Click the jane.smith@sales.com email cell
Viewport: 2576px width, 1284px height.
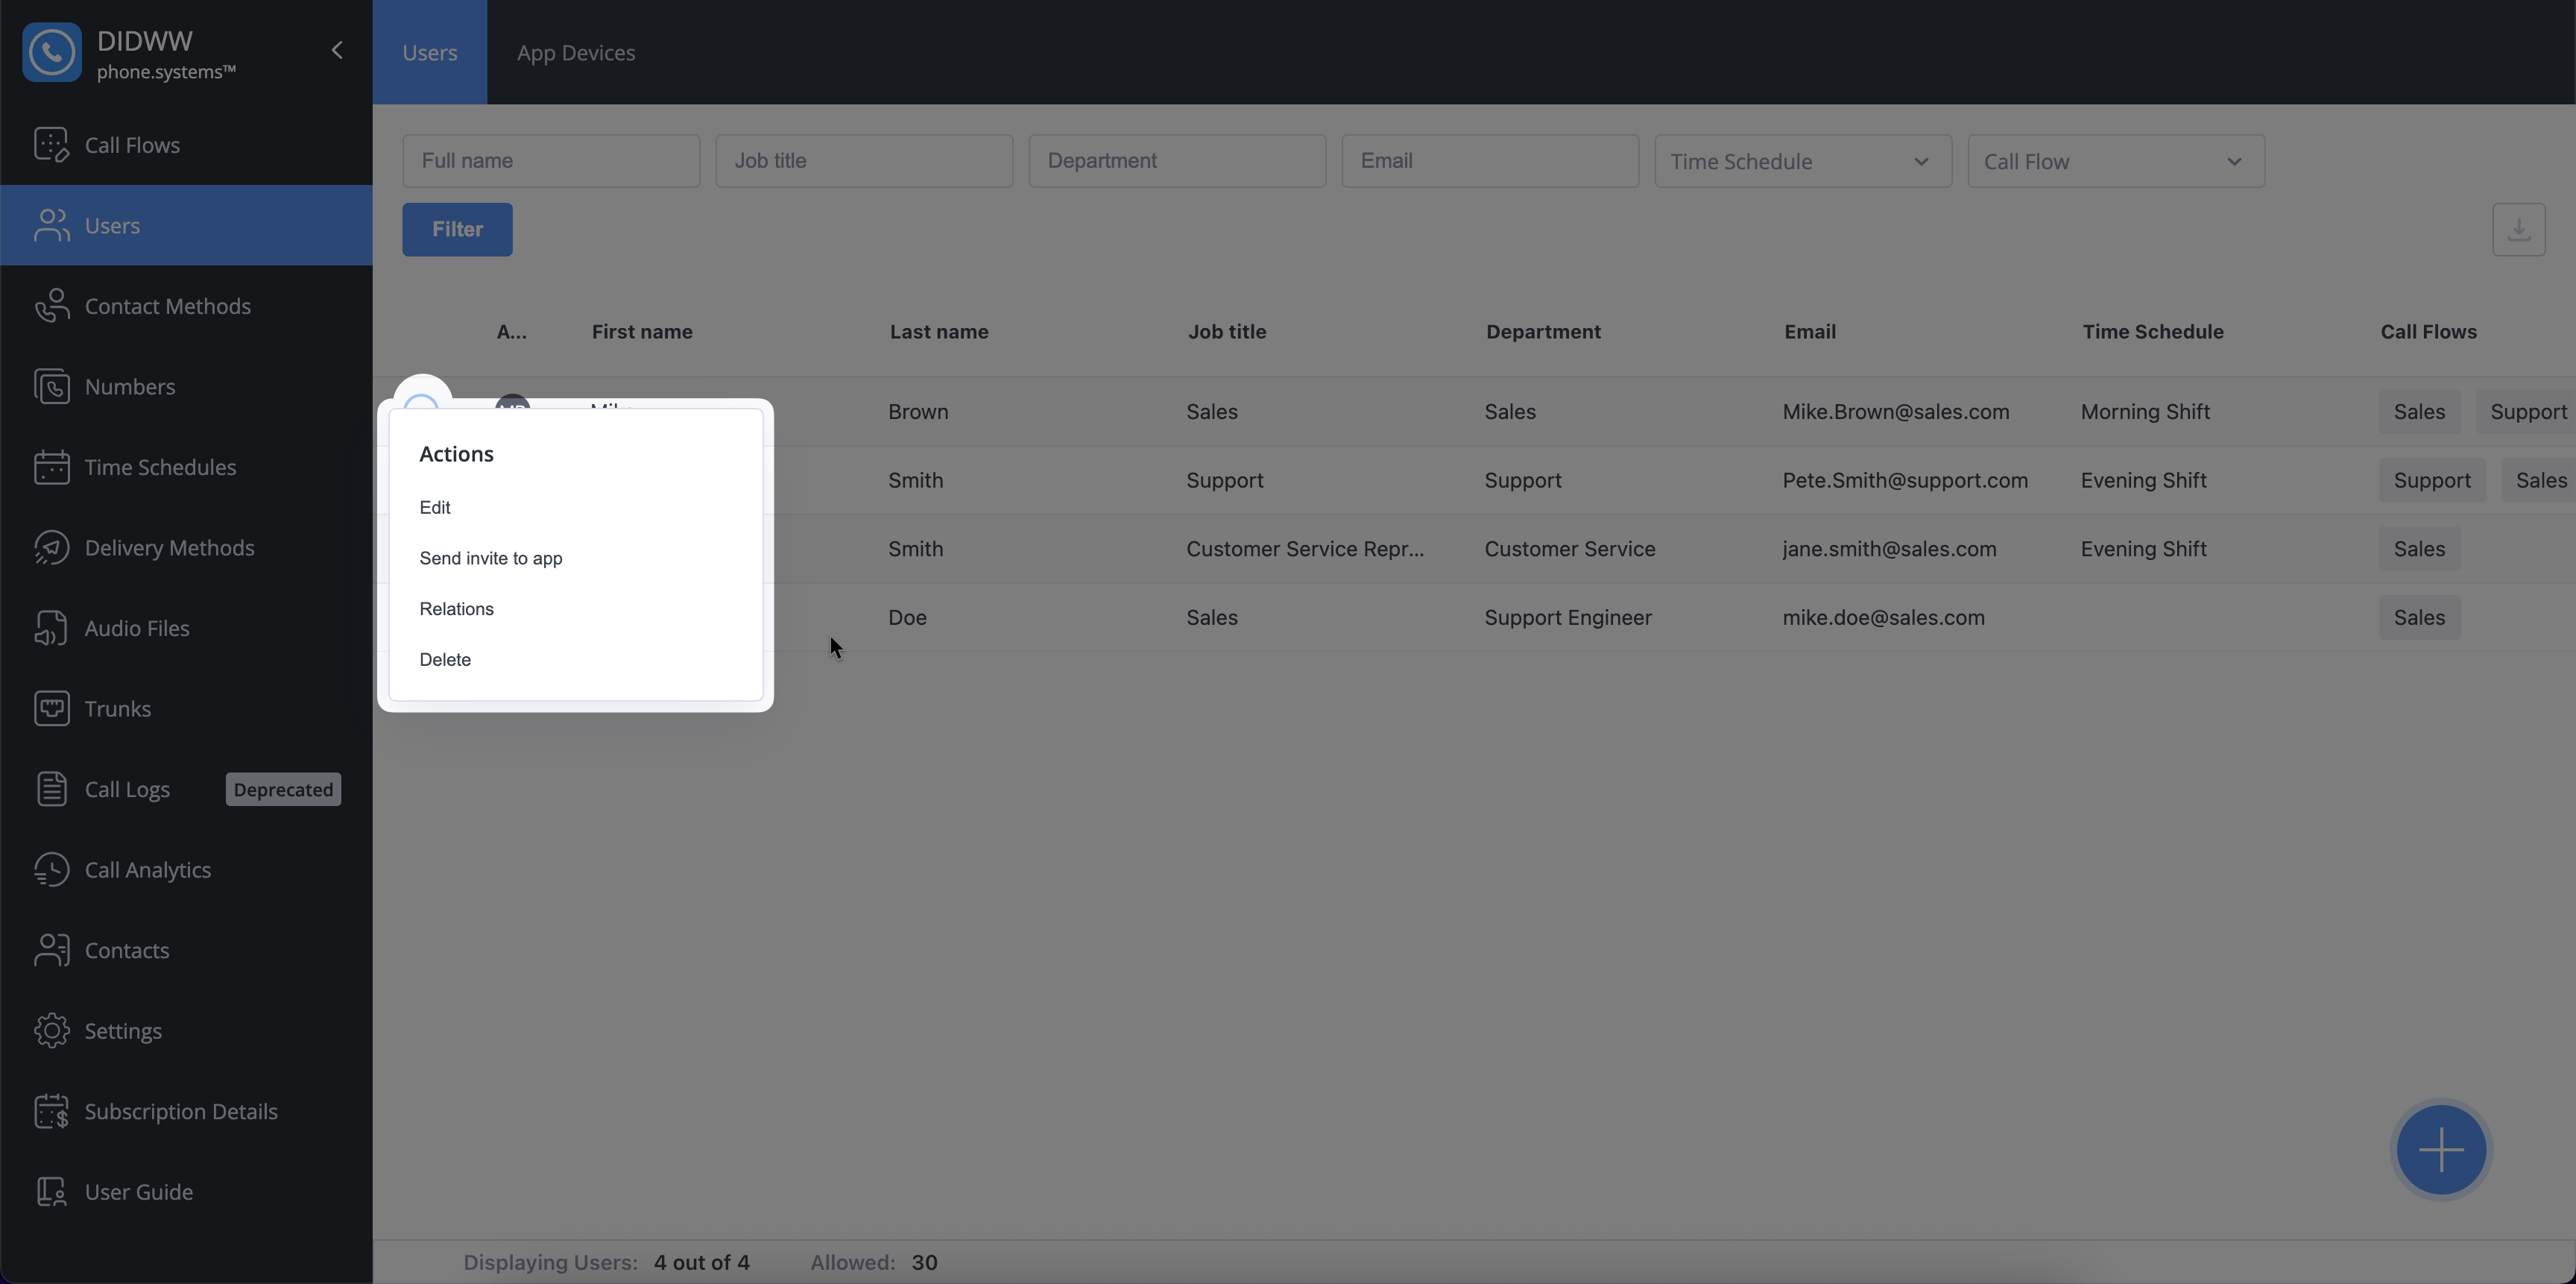(1889, 549)
